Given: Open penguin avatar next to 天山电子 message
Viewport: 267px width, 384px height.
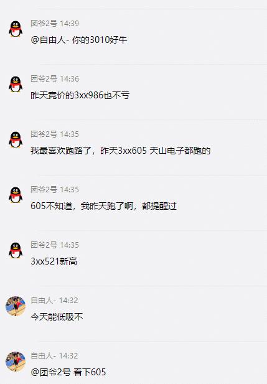Looking at the screenshot, I should (16, 139).
